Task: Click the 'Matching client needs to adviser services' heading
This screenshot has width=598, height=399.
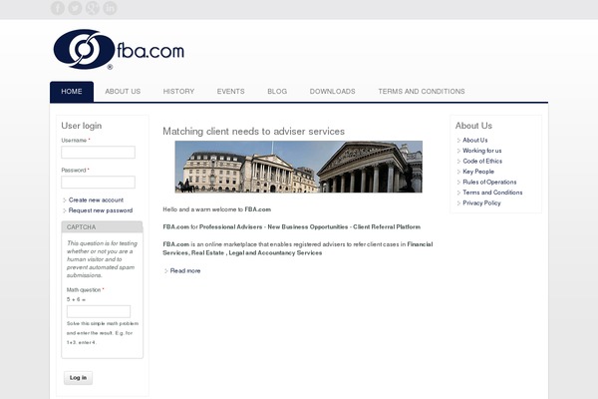Action: click(x=253, y=132)
